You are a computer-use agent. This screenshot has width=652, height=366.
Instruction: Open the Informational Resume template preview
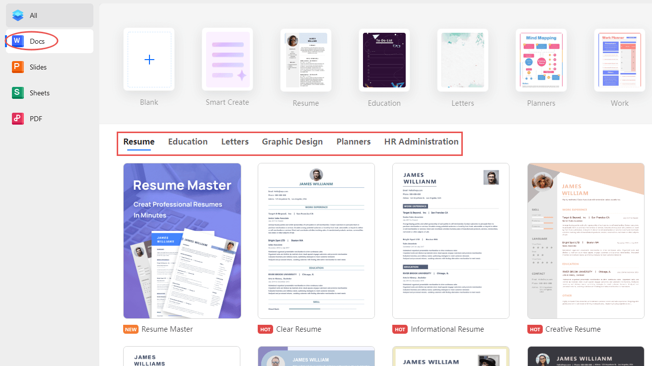(451, 241)
